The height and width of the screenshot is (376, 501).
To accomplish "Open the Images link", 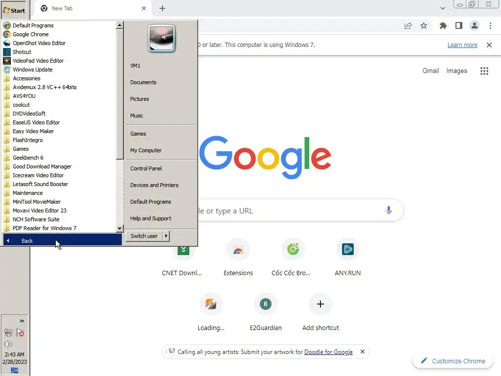I will click(456, 70).
